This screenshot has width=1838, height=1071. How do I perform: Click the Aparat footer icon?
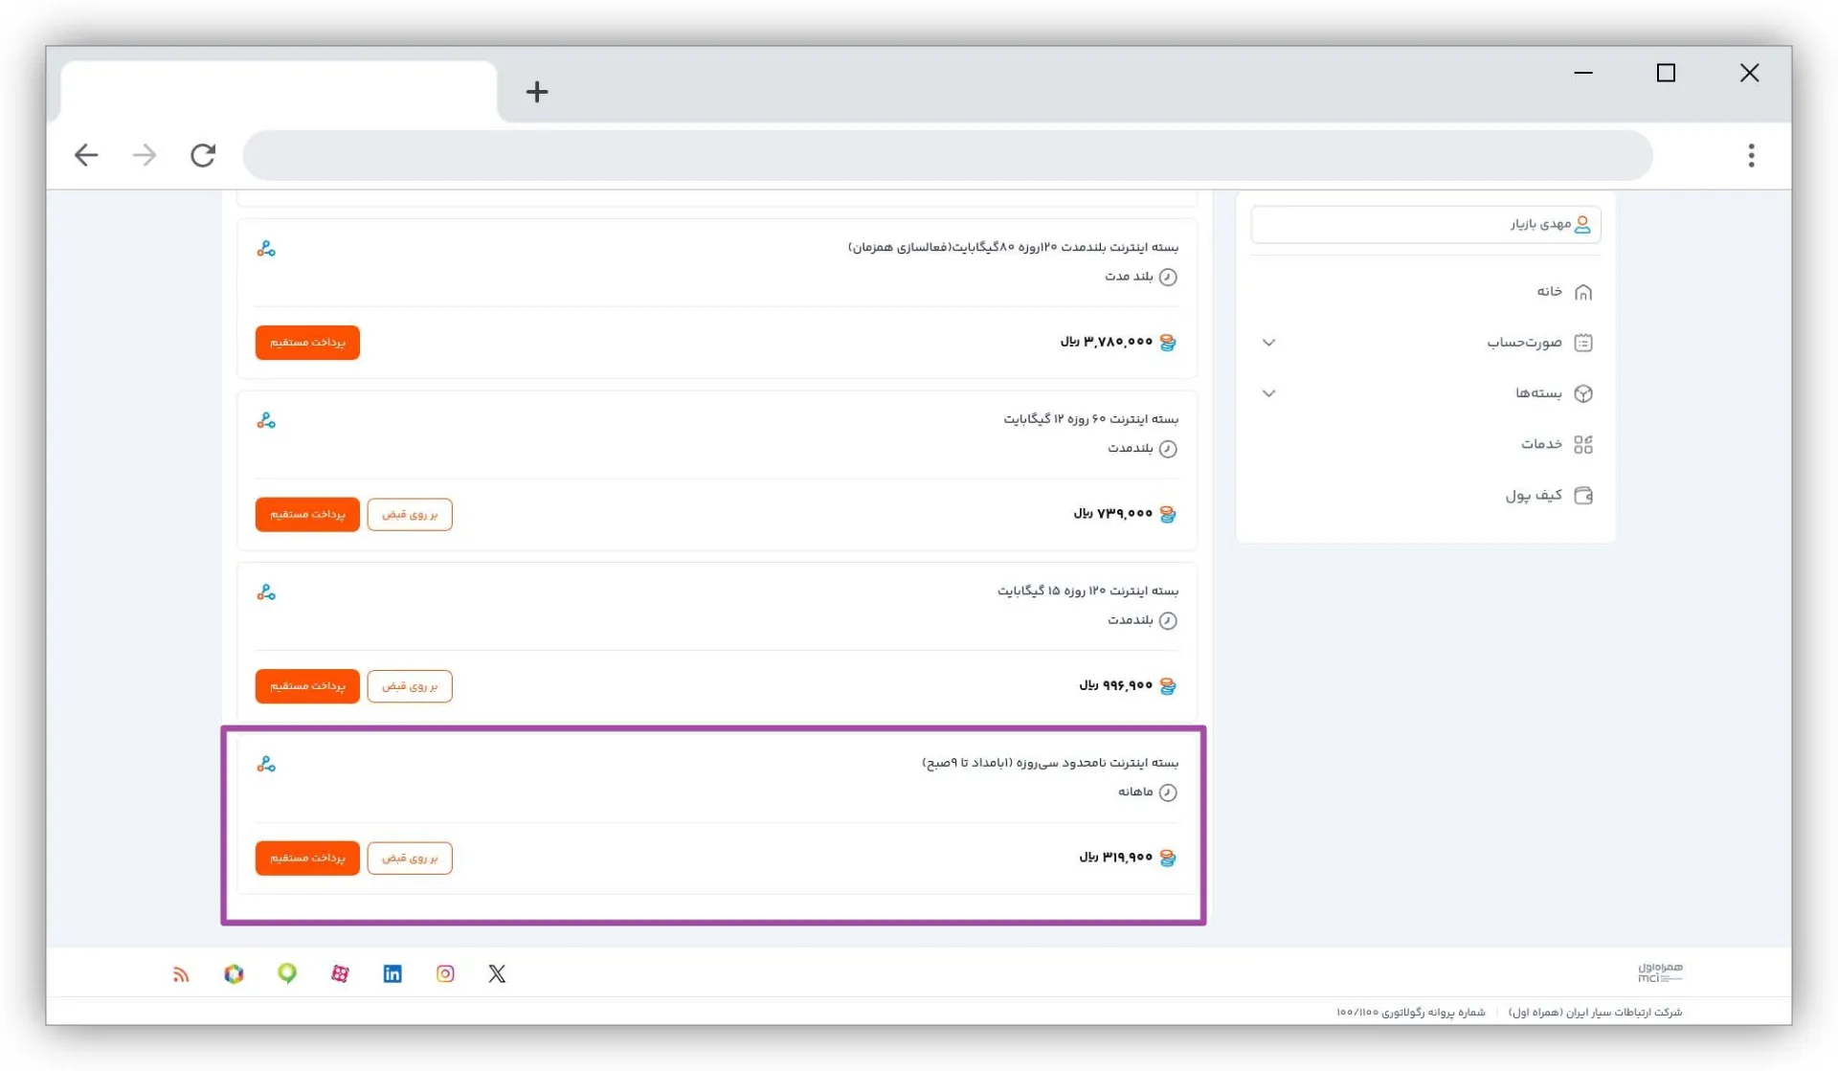(340, 973)
